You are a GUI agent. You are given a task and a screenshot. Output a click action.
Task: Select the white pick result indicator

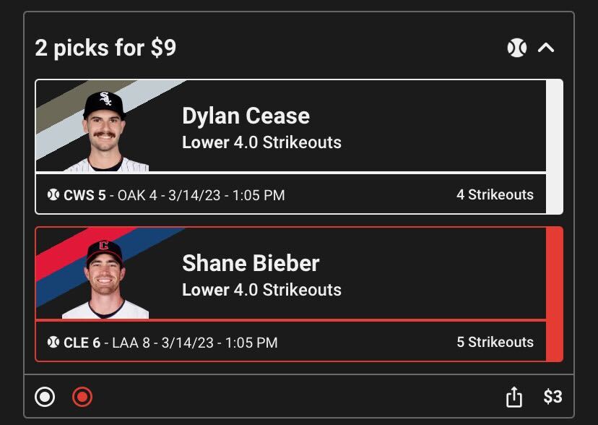[45, 397]
